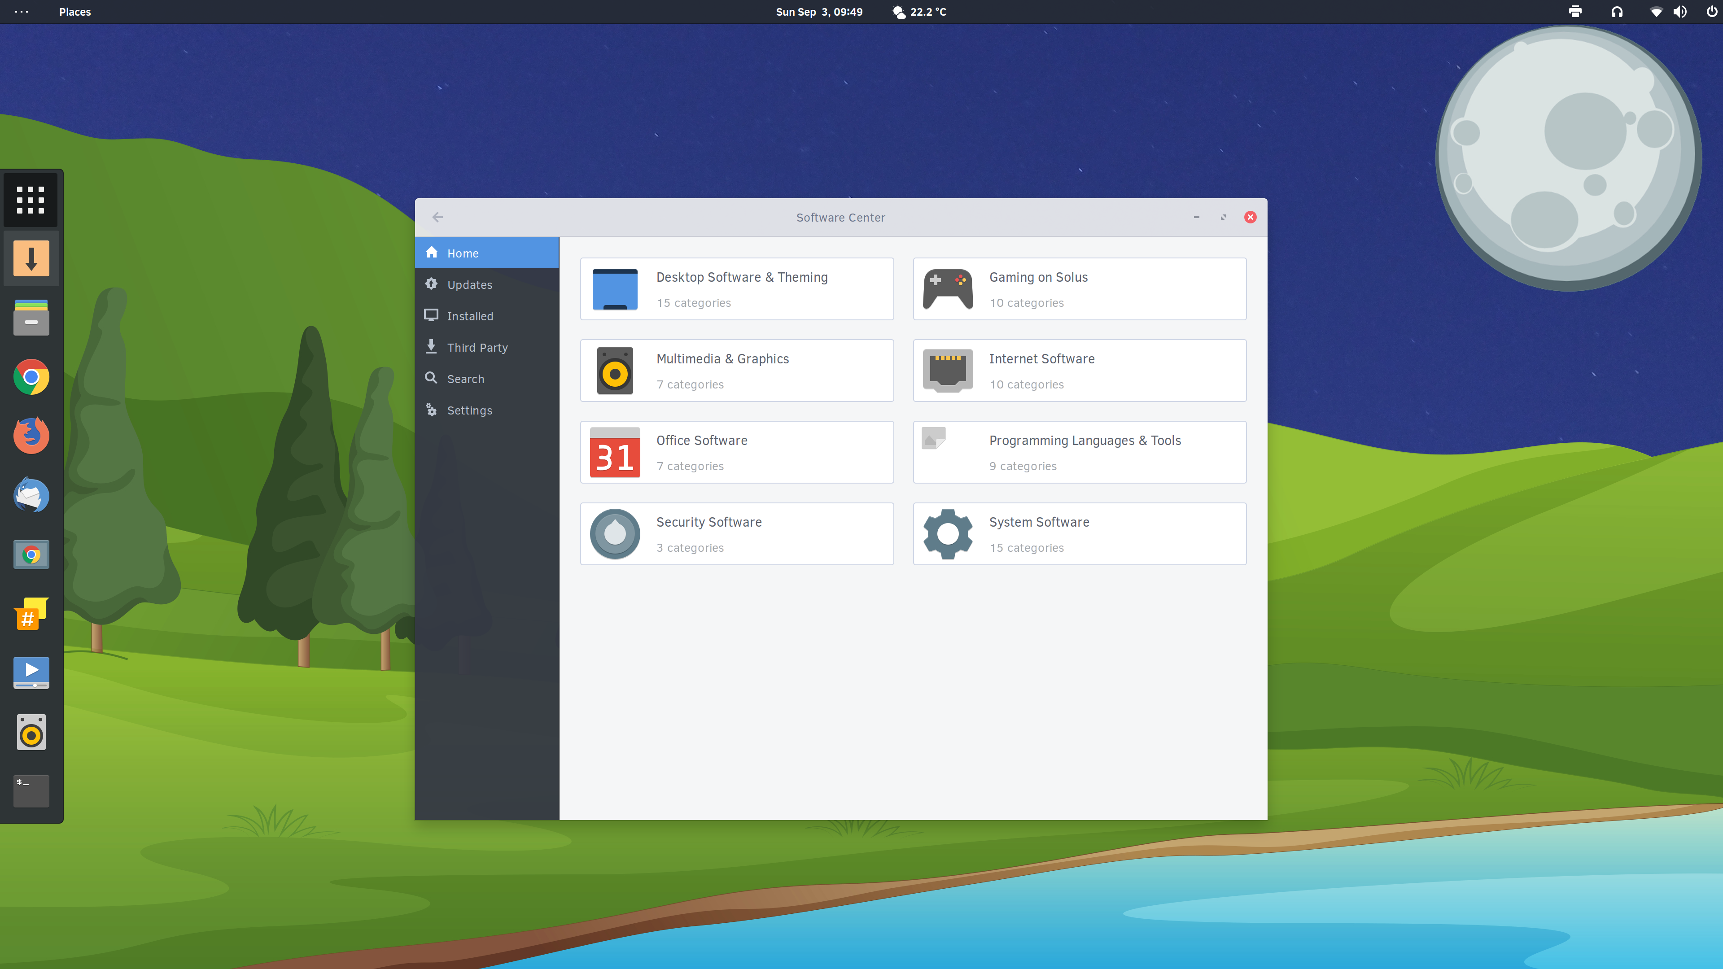The height and width of the screenshot is (969, 1723).
Task: Launch the Rhythmbox music player icon
Action: point(31,732)
